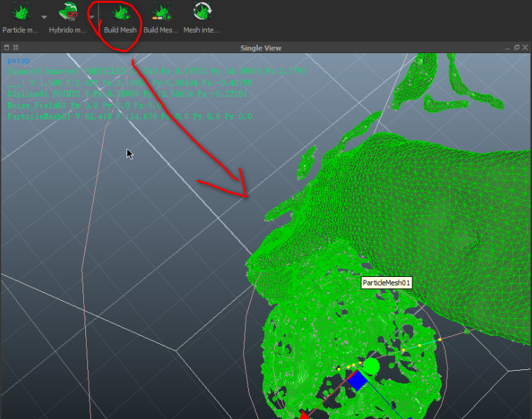Click the green sphere gizmo handle
The width and height of the screenshot is (532, 419).
(371, 367)
